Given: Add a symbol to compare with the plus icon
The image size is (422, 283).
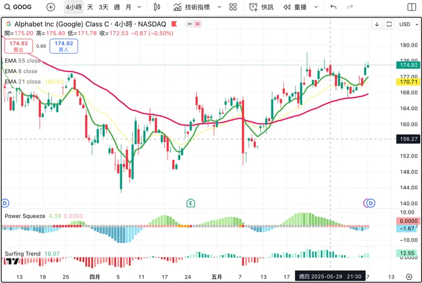Looking at the screenshot, I should 51,7.
